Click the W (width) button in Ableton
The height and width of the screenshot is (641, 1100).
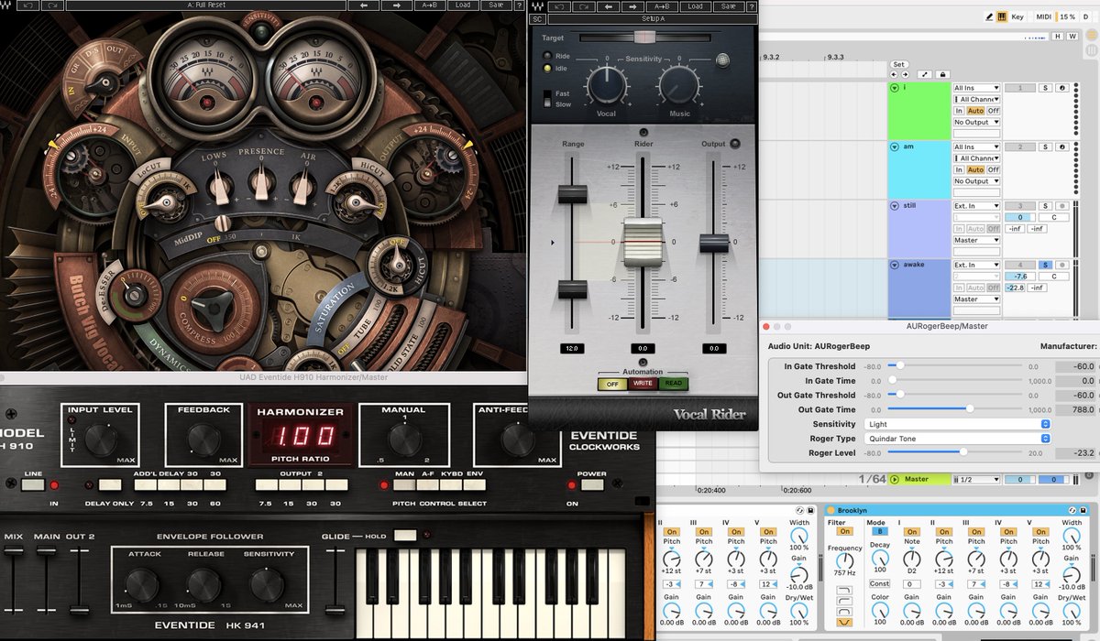pyautogui.click(x=1072, y=37)
